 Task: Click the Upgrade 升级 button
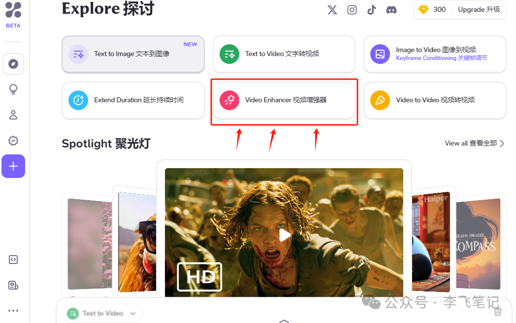pyautogui.click(x=479, y=9)
